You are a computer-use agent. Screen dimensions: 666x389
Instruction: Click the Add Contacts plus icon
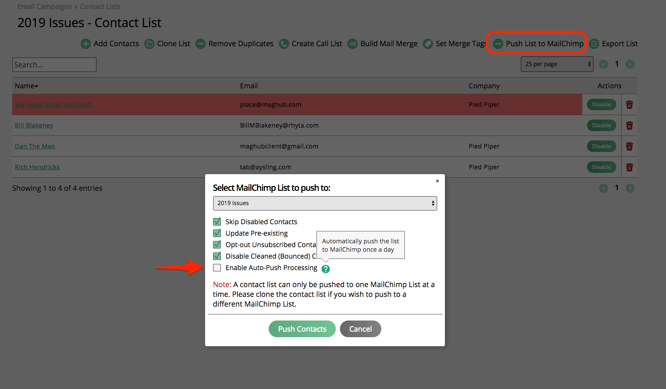[86, 44]
